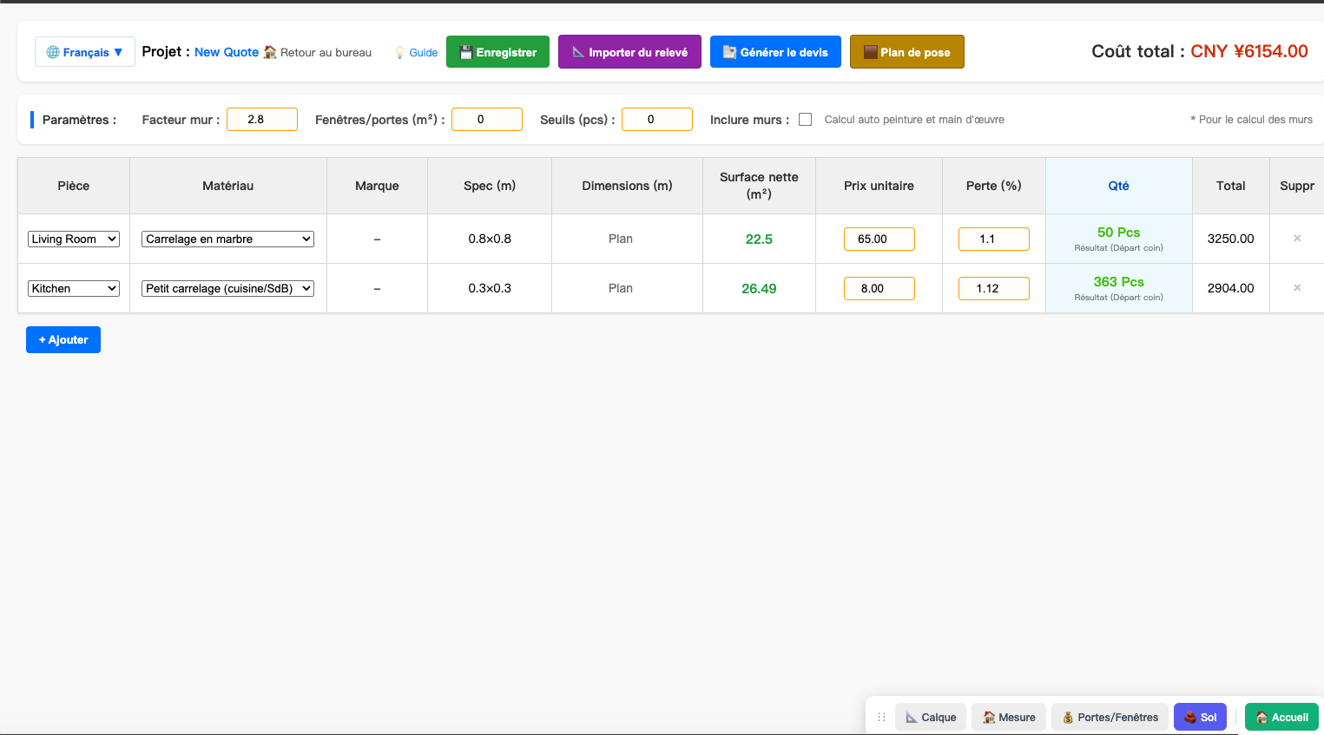Open the Petit carrelage material dropdown
This screenshot has height=735, width=1324.
point(227,288)
